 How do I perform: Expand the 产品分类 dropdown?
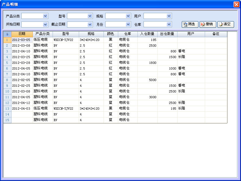(x=45, y=16)
